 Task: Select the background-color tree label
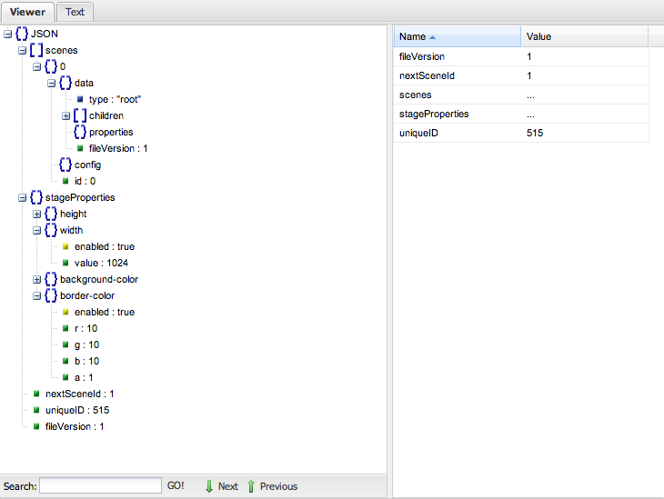99,279
